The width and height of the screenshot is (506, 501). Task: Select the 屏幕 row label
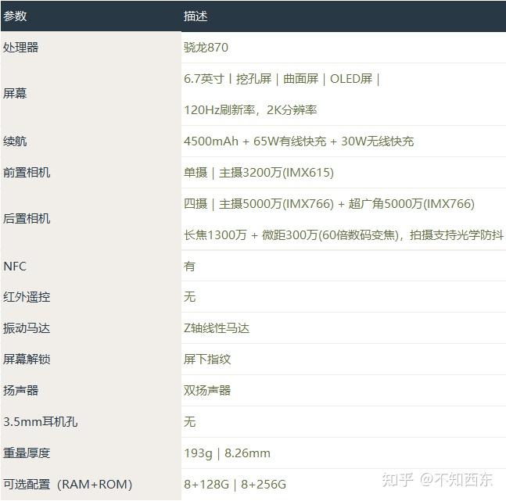pos(15,94)
